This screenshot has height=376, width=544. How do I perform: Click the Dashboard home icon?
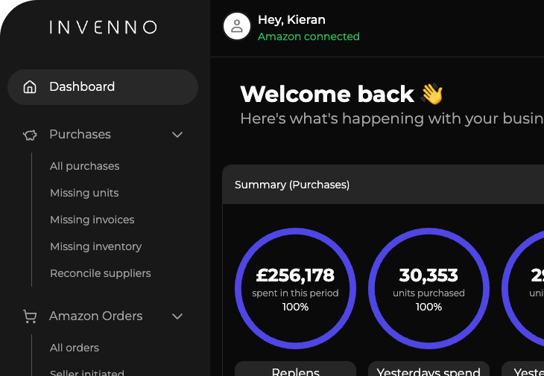(30, 86)
